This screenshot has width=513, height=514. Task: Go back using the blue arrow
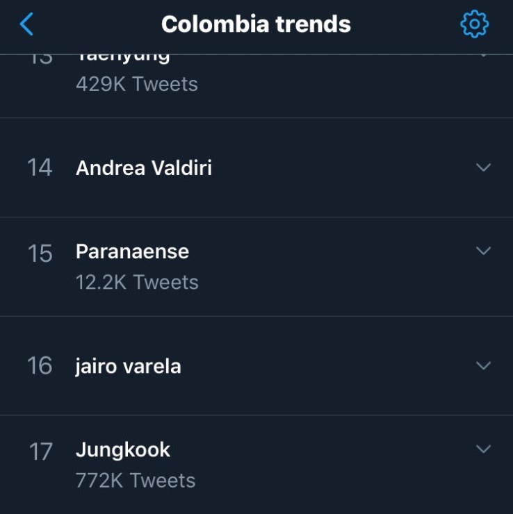pyautogui.click(x=26, y=25)
